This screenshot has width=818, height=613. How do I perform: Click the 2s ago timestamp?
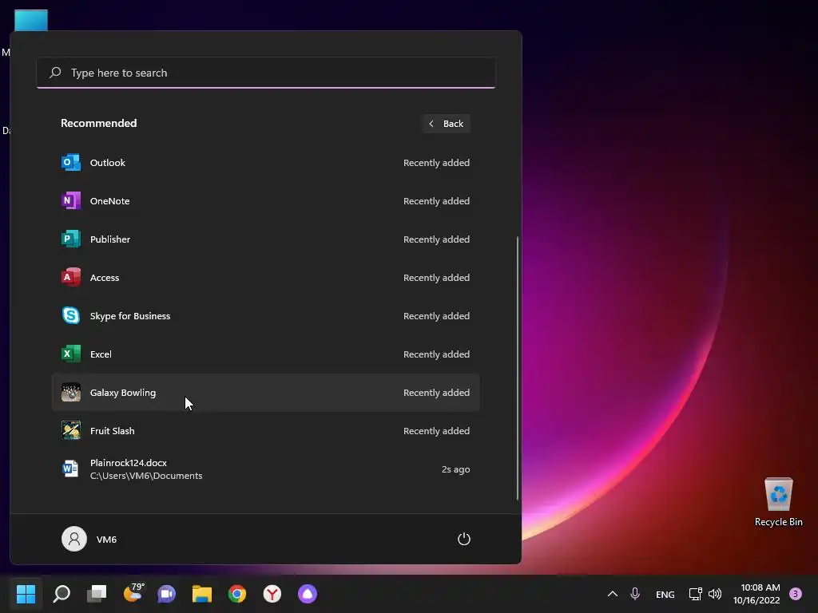[455, 469]
